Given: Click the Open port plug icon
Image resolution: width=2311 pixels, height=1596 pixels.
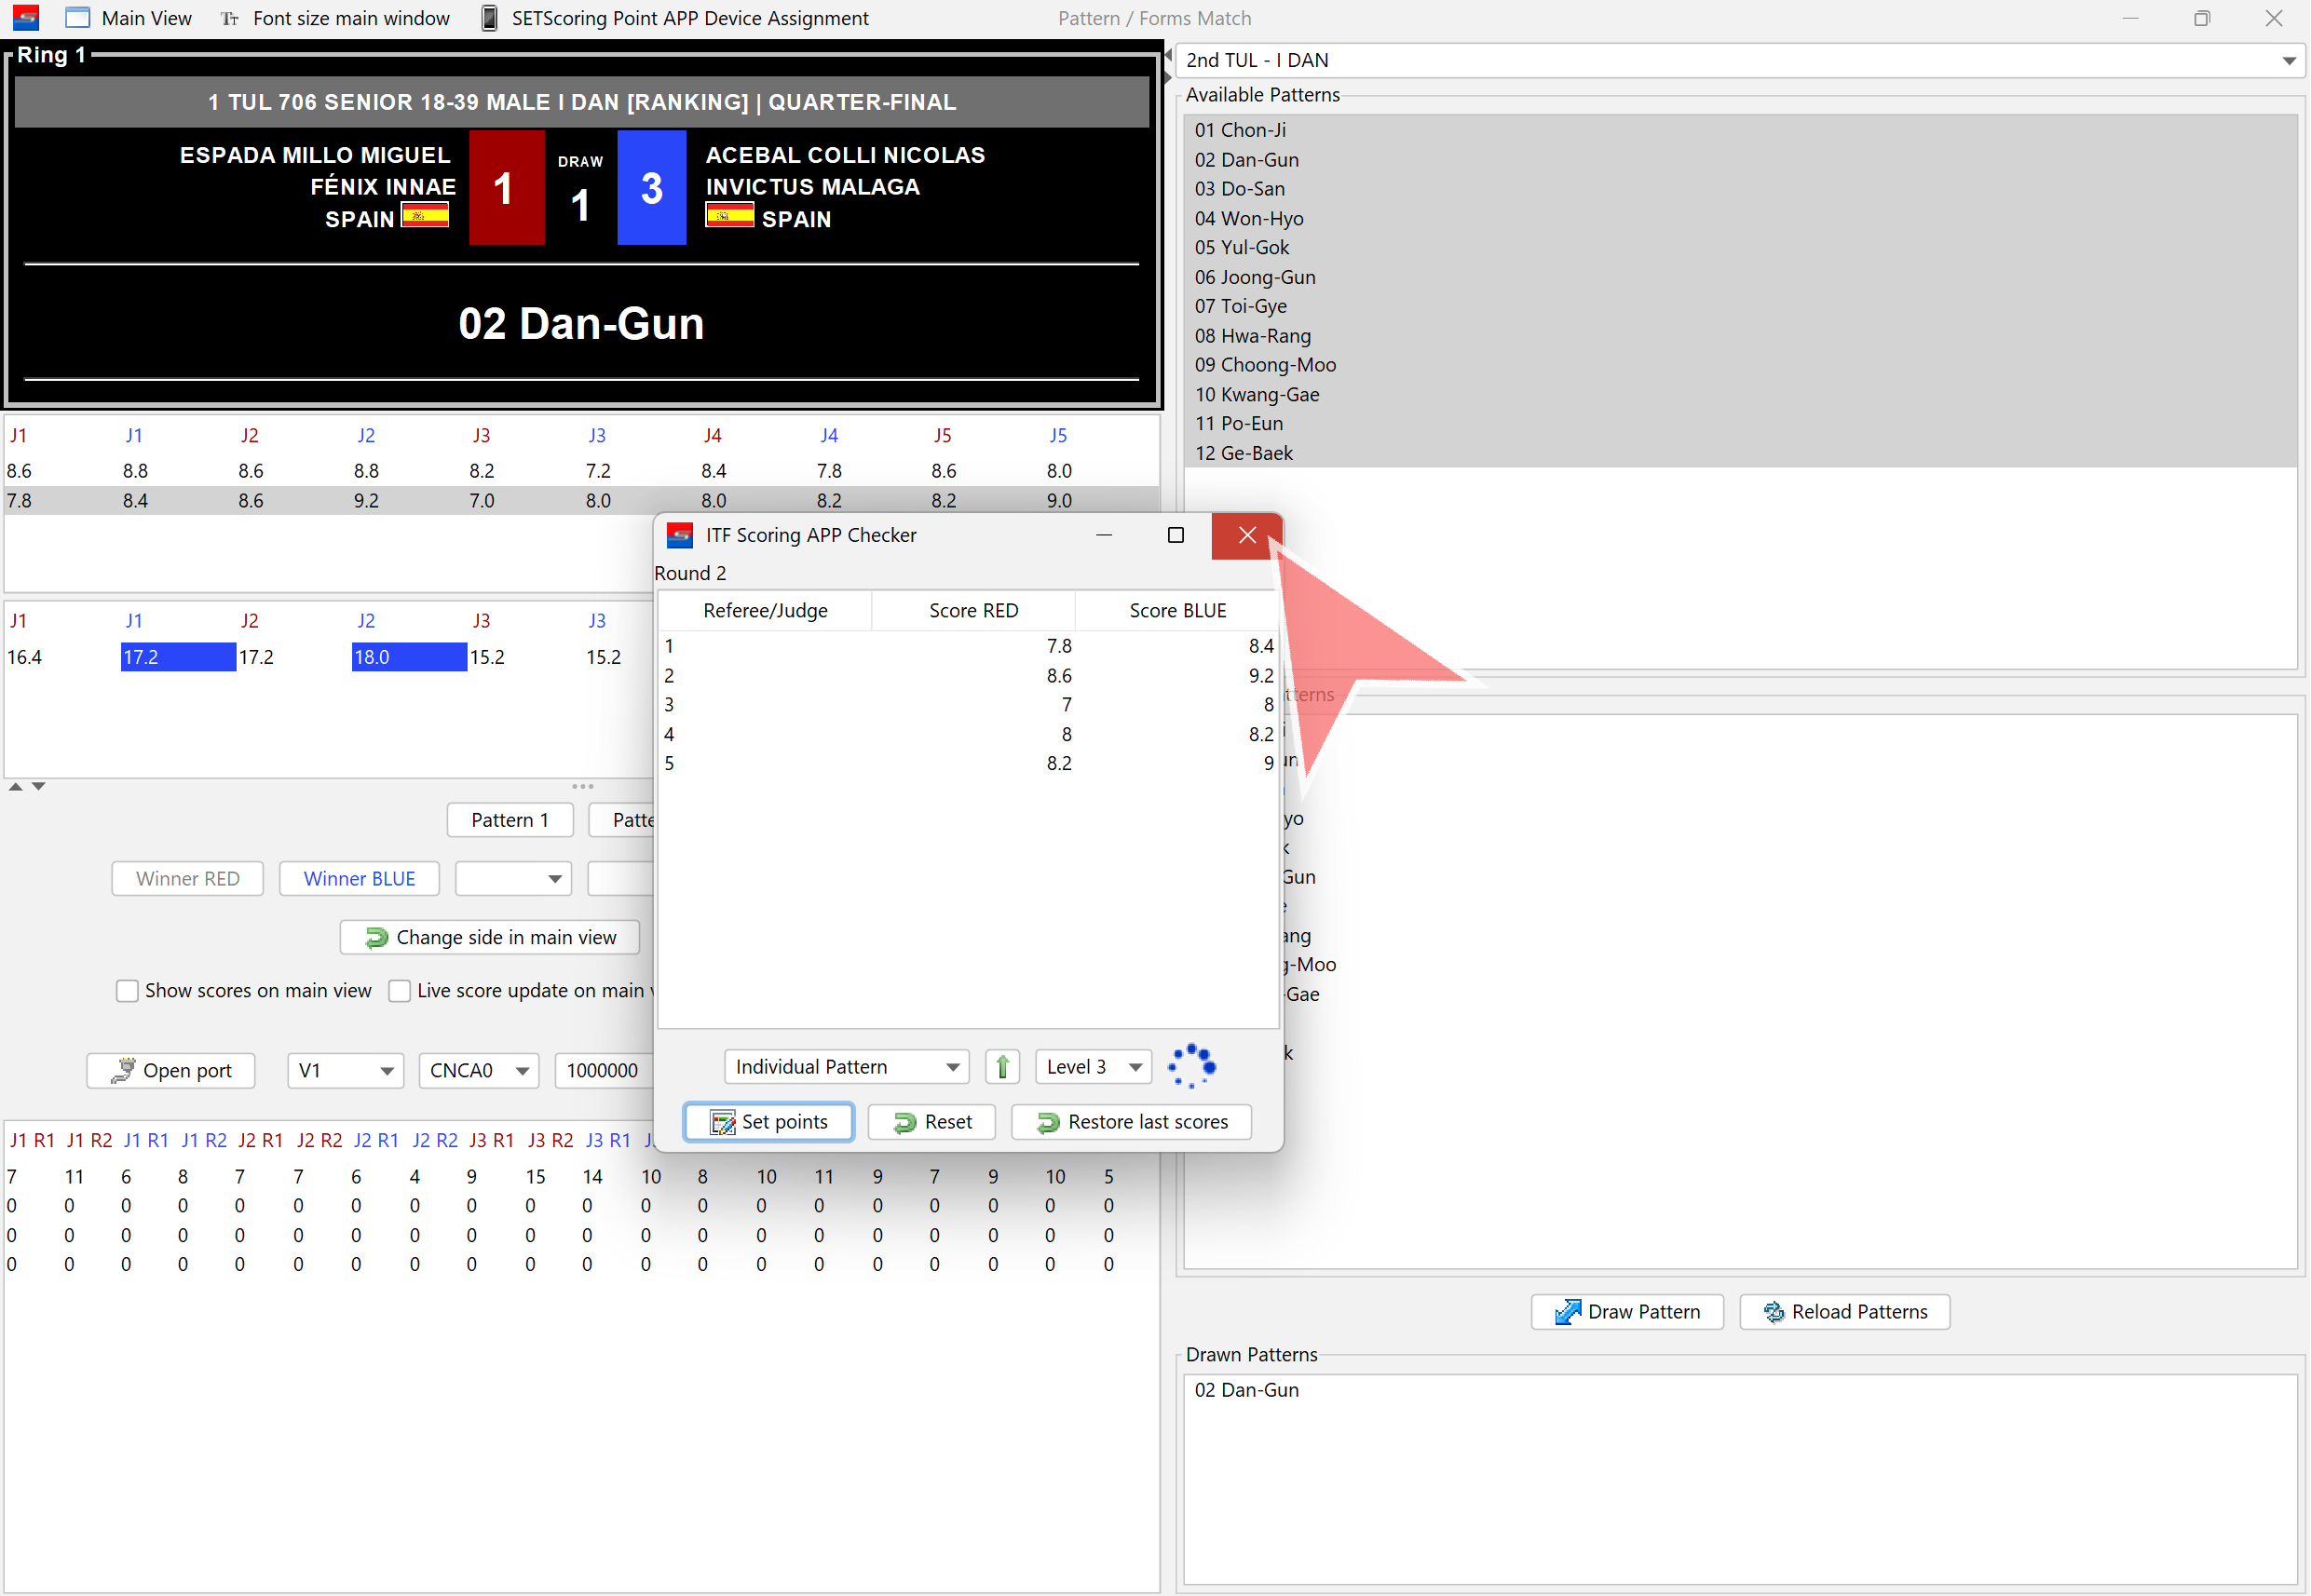Looking at the screenshot, I should (123, 1071).
